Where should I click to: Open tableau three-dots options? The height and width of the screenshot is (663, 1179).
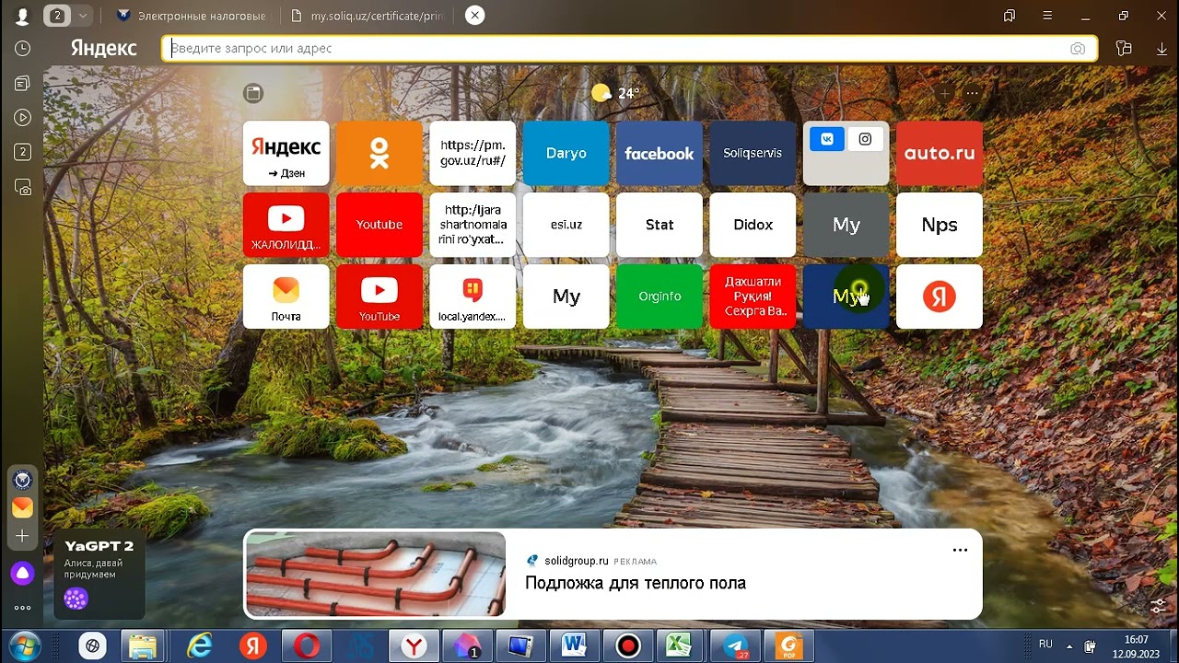click(973, 93)
